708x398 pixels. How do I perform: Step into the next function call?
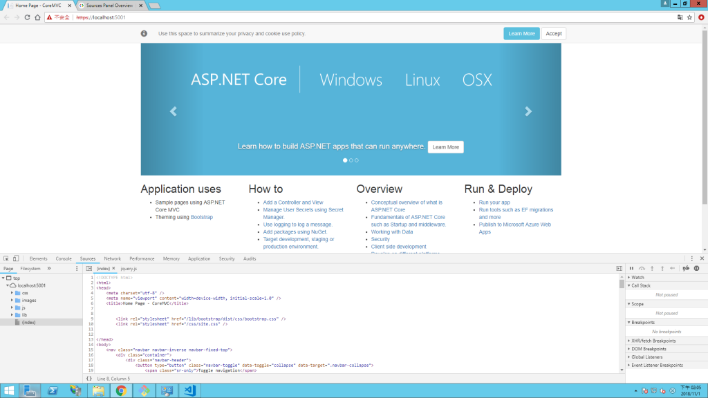[x=652, y=269]
